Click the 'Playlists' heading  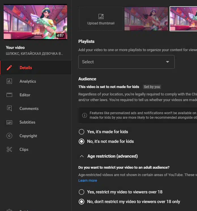coord(86,41)
